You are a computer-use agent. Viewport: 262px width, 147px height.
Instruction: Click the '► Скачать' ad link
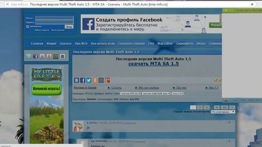115,88
